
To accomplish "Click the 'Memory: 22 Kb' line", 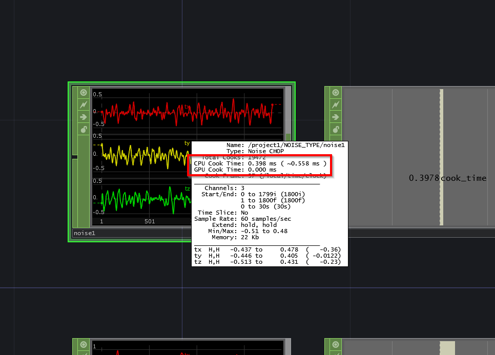I will [x=235, y=237].
